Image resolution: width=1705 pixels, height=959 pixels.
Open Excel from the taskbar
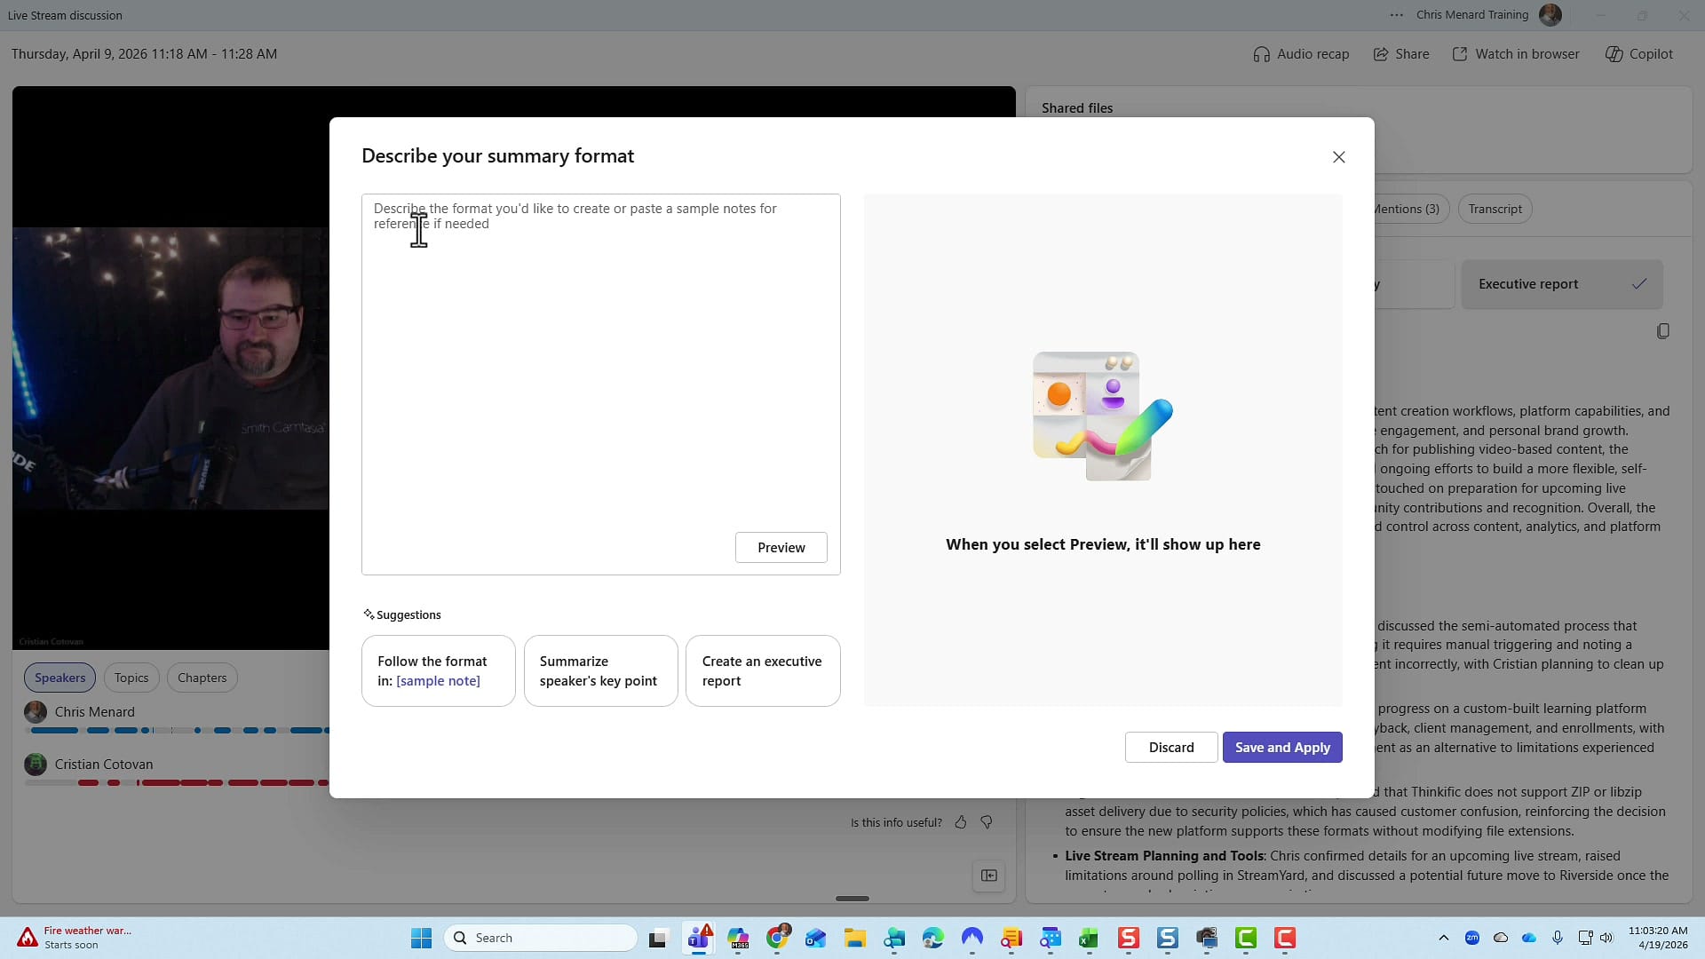coord(1090,938)
